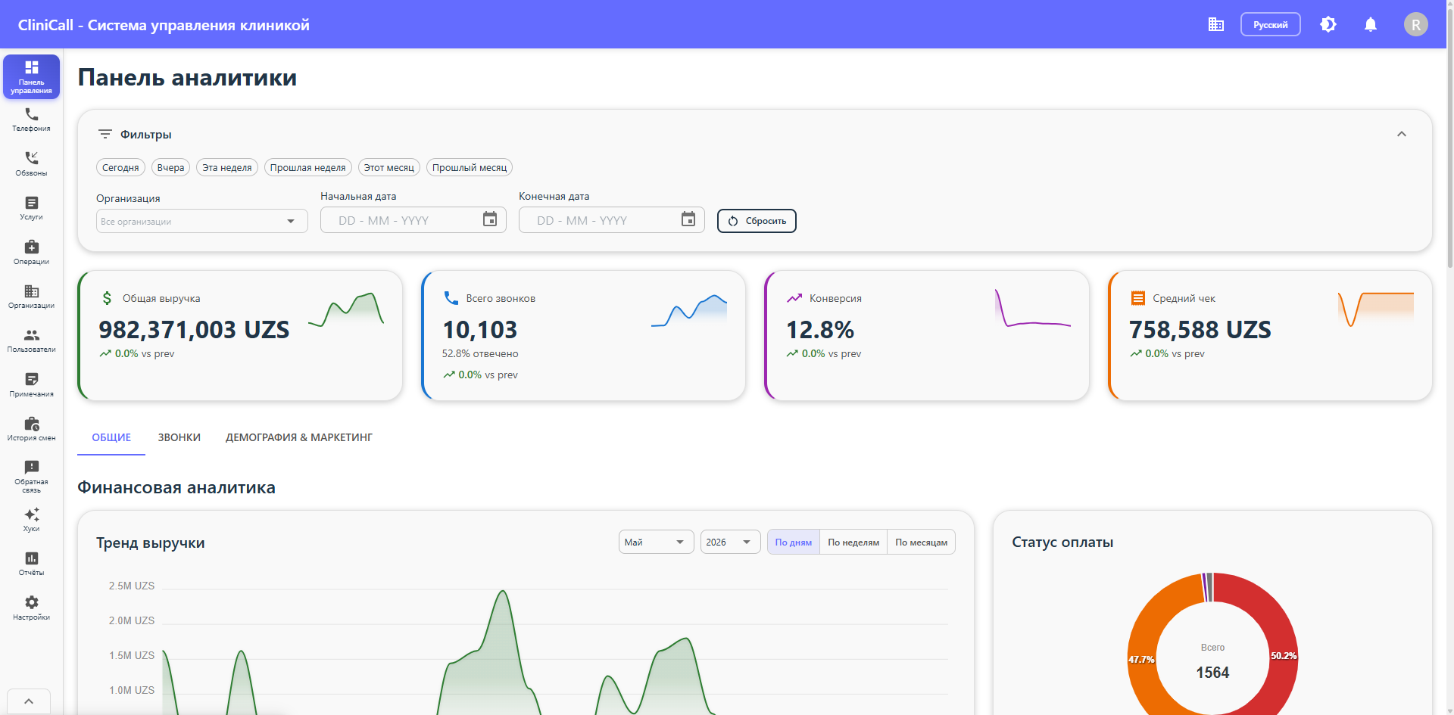
Task: Open the Русский language selector
Action: 1271,24
